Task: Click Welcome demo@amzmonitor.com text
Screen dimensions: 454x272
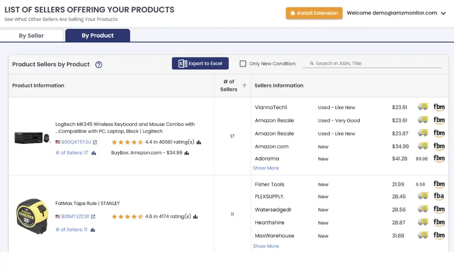Action: click(392, 13)
